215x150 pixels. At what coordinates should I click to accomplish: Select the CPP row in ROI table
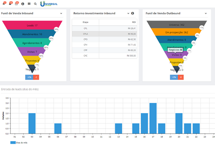coord(105,50)
